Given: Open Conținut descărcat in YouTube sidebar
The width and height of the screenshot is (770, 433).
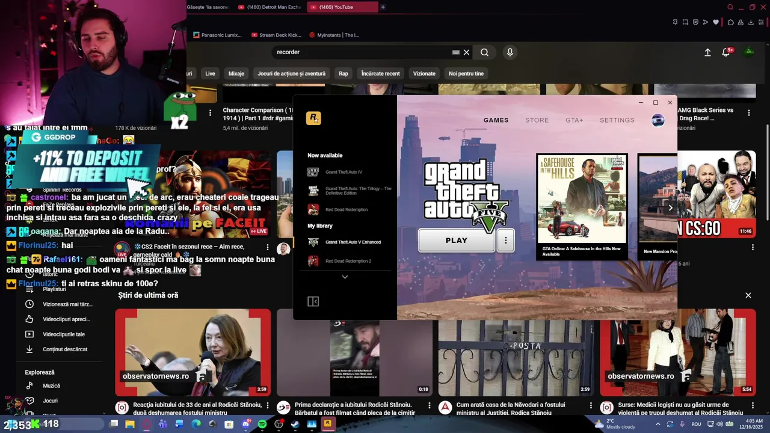Looking at the screenshot, I should pyautogui.click(x=64, y=349).
